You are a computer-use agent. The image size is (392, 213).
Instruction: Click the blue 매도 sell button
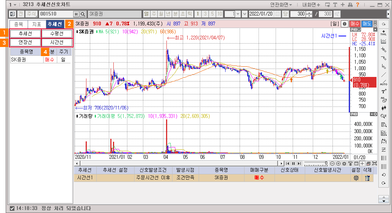367,24
